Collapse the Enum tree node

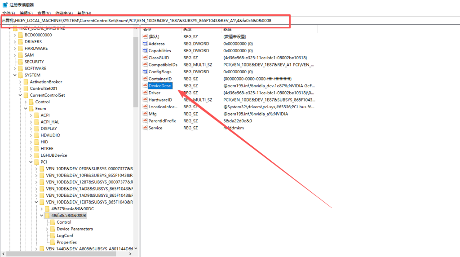26,109
